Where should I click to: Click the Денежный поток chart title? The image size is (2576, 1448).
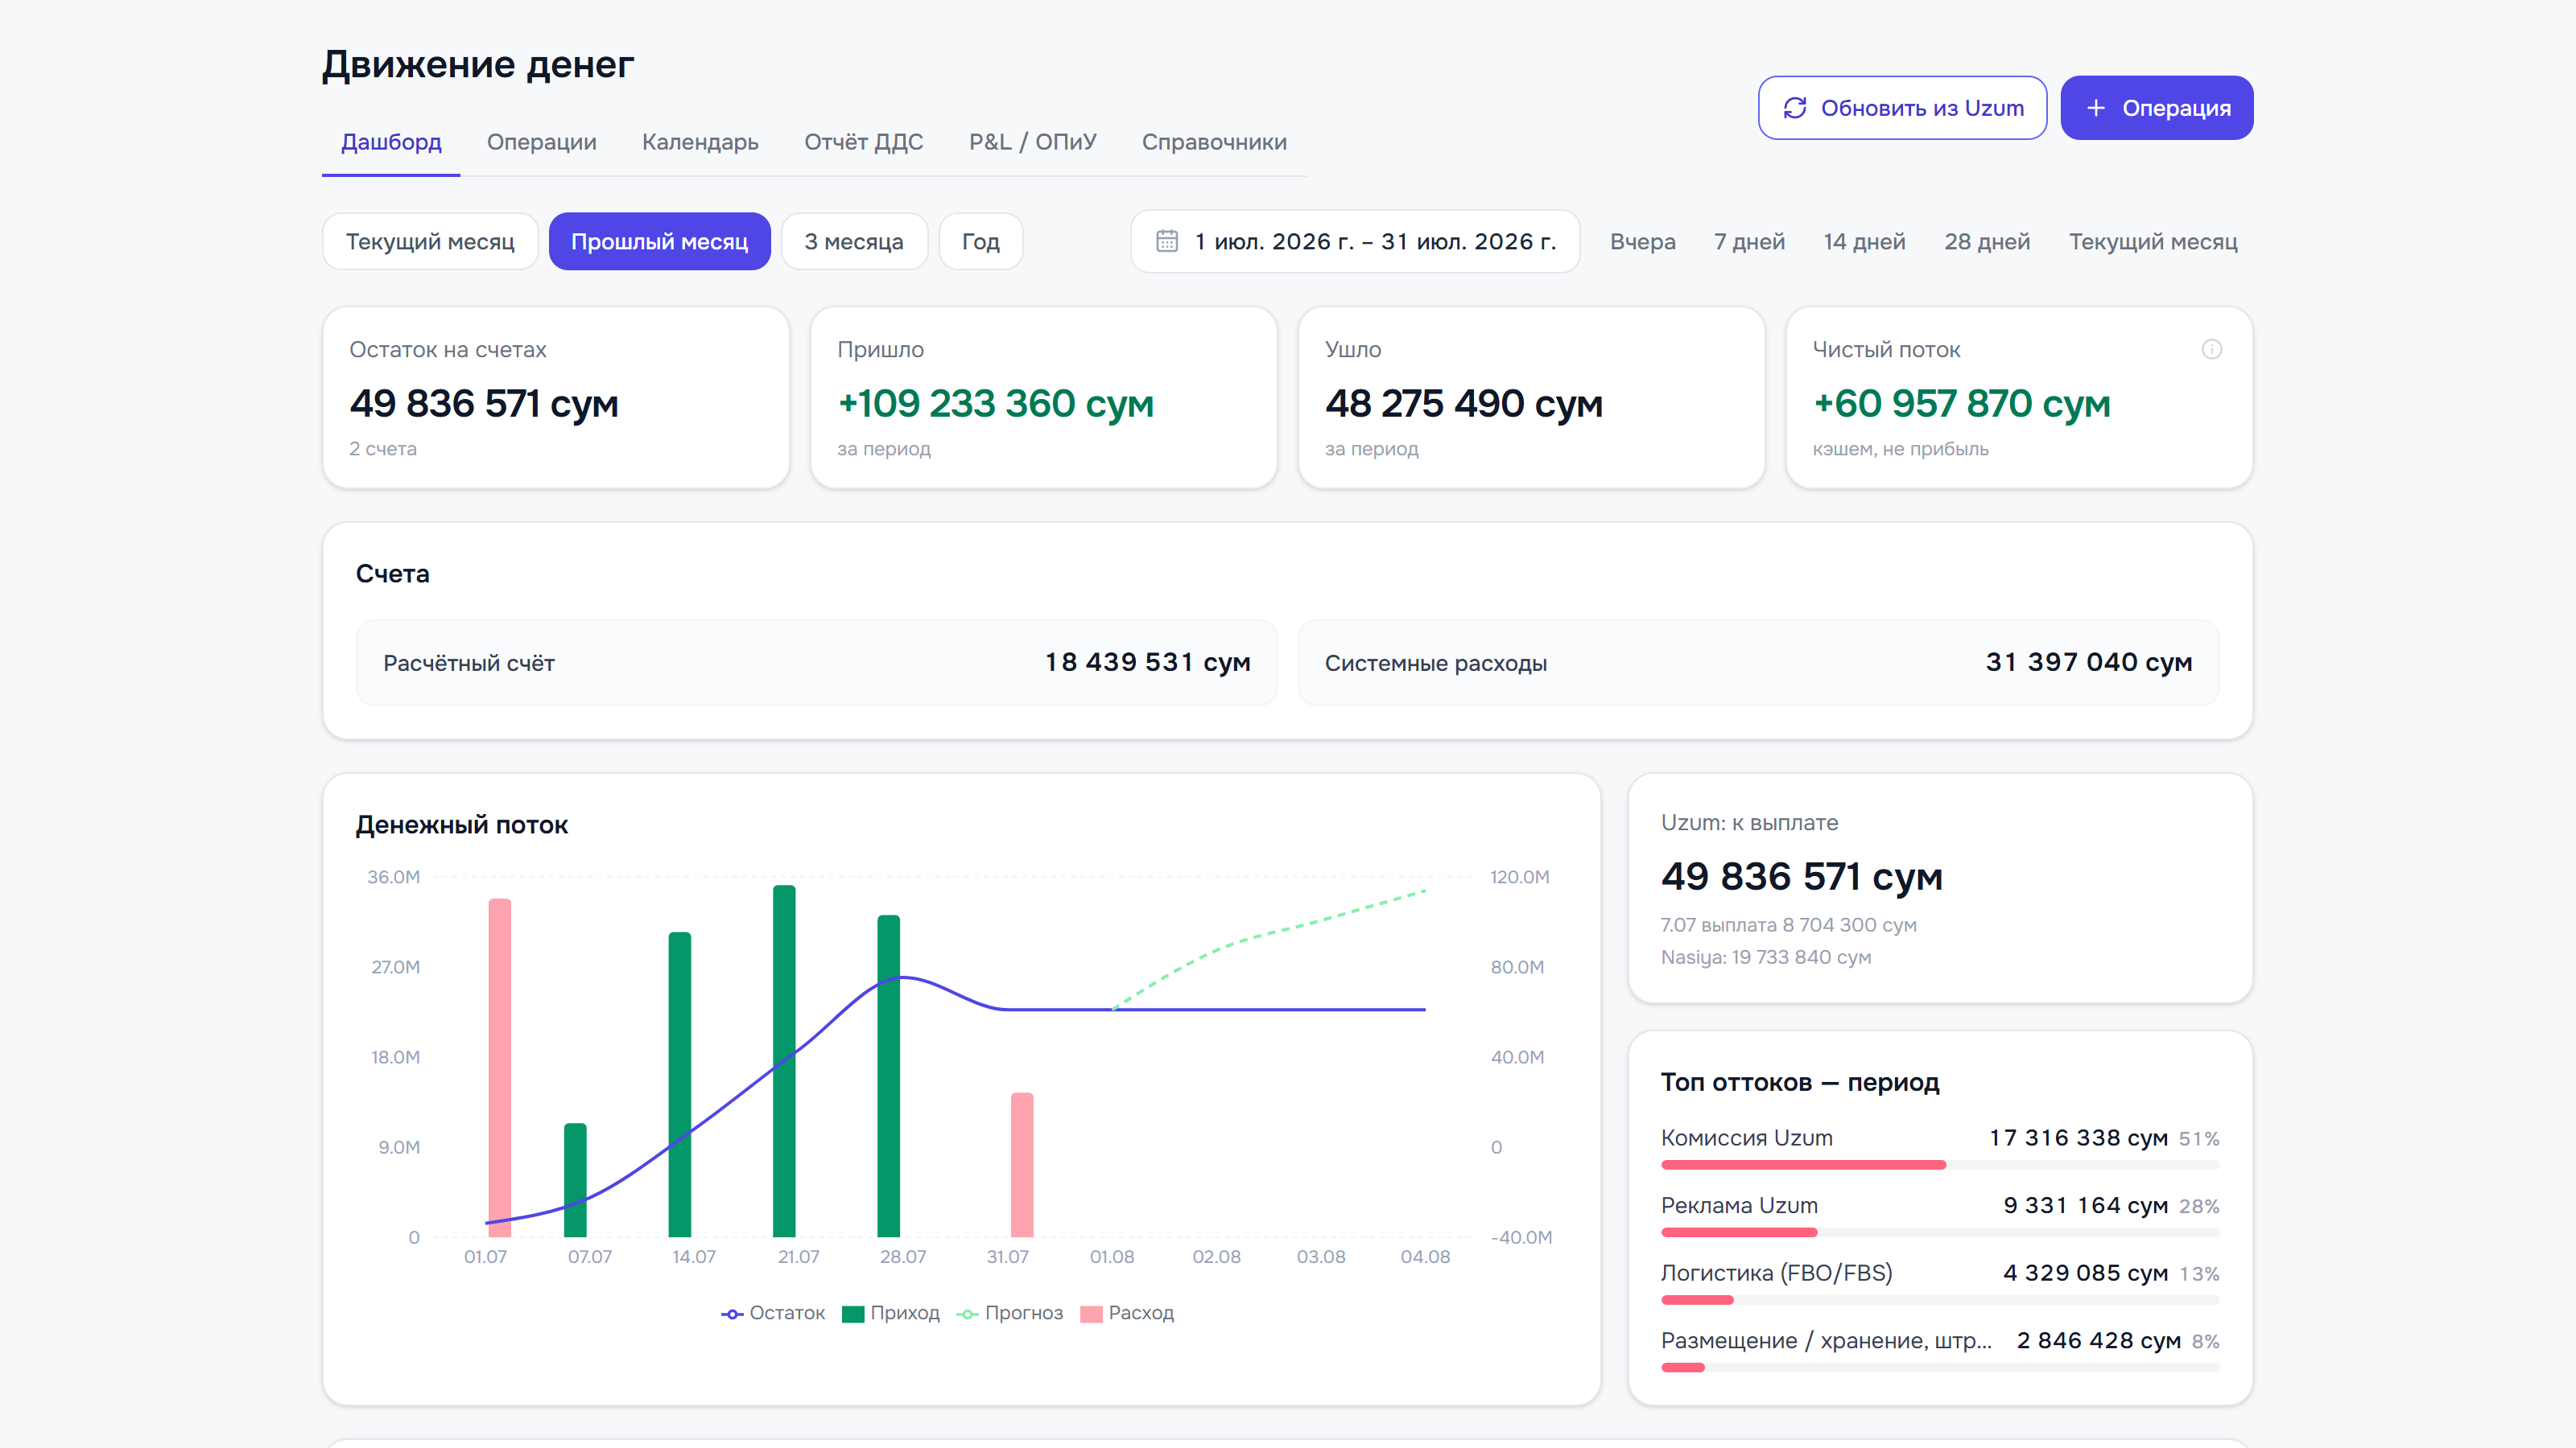coord(462,825)
